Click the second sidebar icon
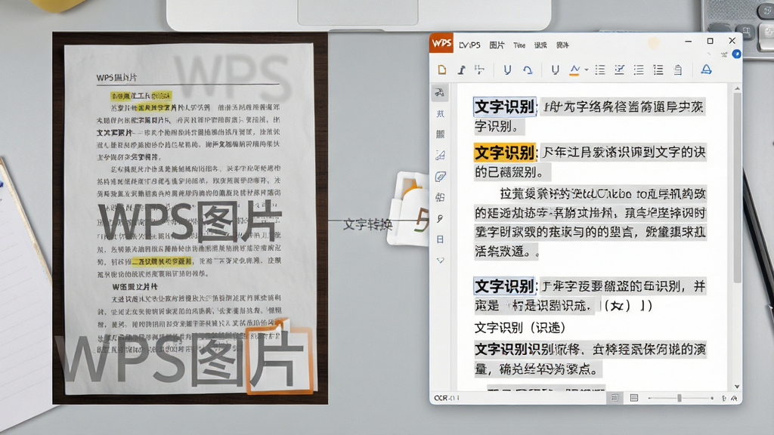Screen dimensions: 774x435 click(x=441, y=113)
